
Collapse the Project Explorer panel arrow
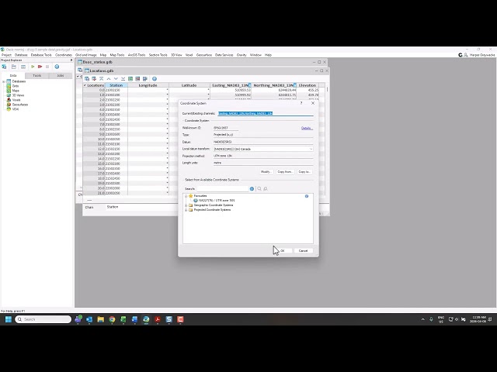click(71, 60)
